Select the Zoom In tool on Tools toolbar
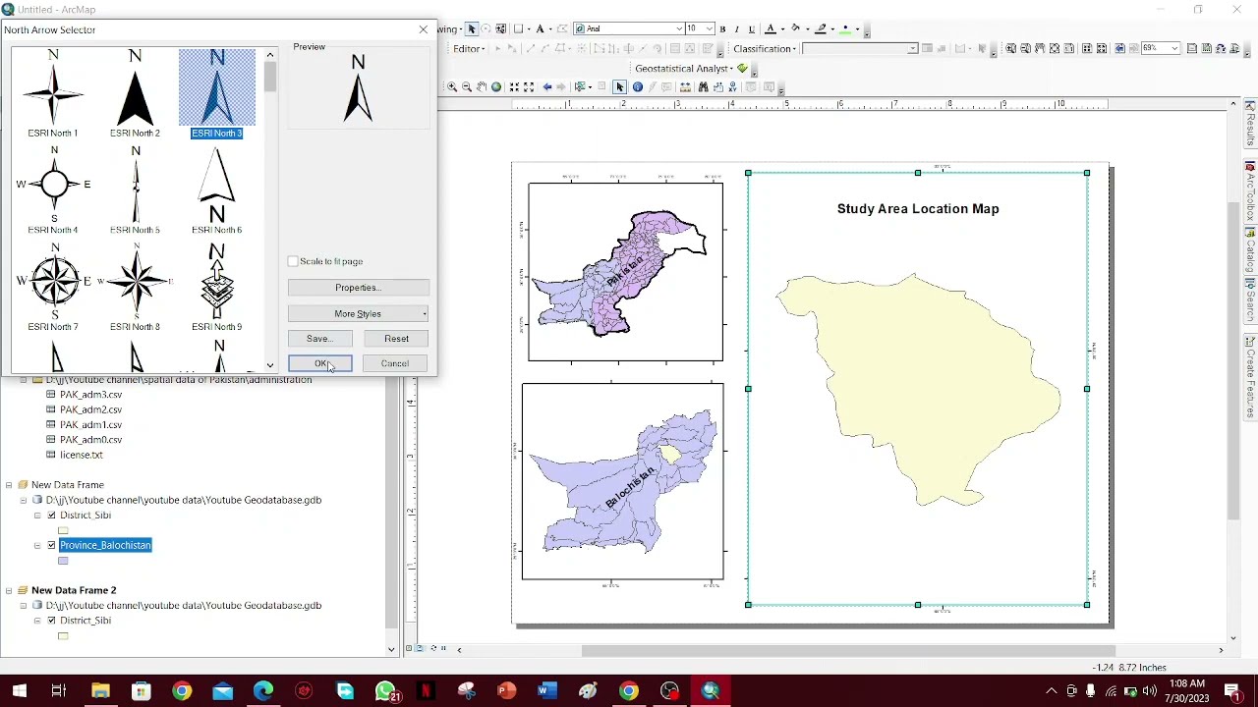1258x707 pixels. click(x=452, y=87)
